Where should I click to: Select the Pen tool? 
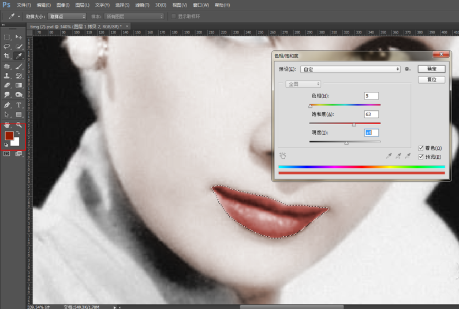click(7, 105)
